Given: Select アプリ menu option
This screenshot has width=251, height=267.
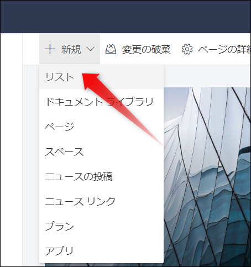Looking at the screenshot, I should 101,251.
